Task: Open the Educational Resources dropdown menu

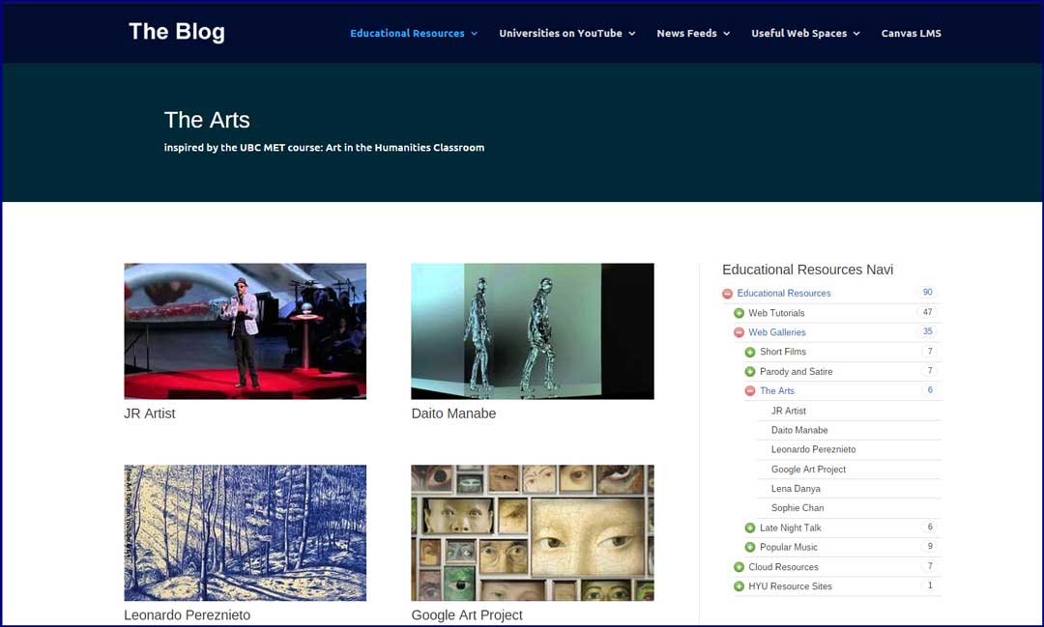Action: [x=407, y=33]
